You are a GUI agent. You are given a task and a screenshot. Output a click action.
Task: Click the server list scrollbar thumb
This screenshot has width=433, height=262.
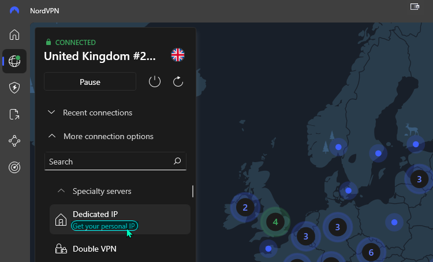[x=193, y=192]
